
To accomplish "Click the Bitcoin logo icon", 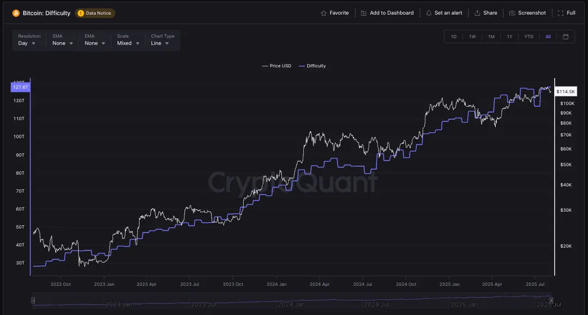I will point(16,13).
